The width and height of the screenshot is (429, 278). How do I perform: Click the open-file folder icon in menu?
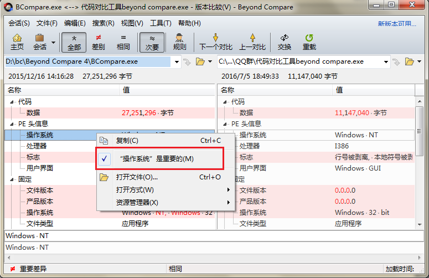point(104,177)
